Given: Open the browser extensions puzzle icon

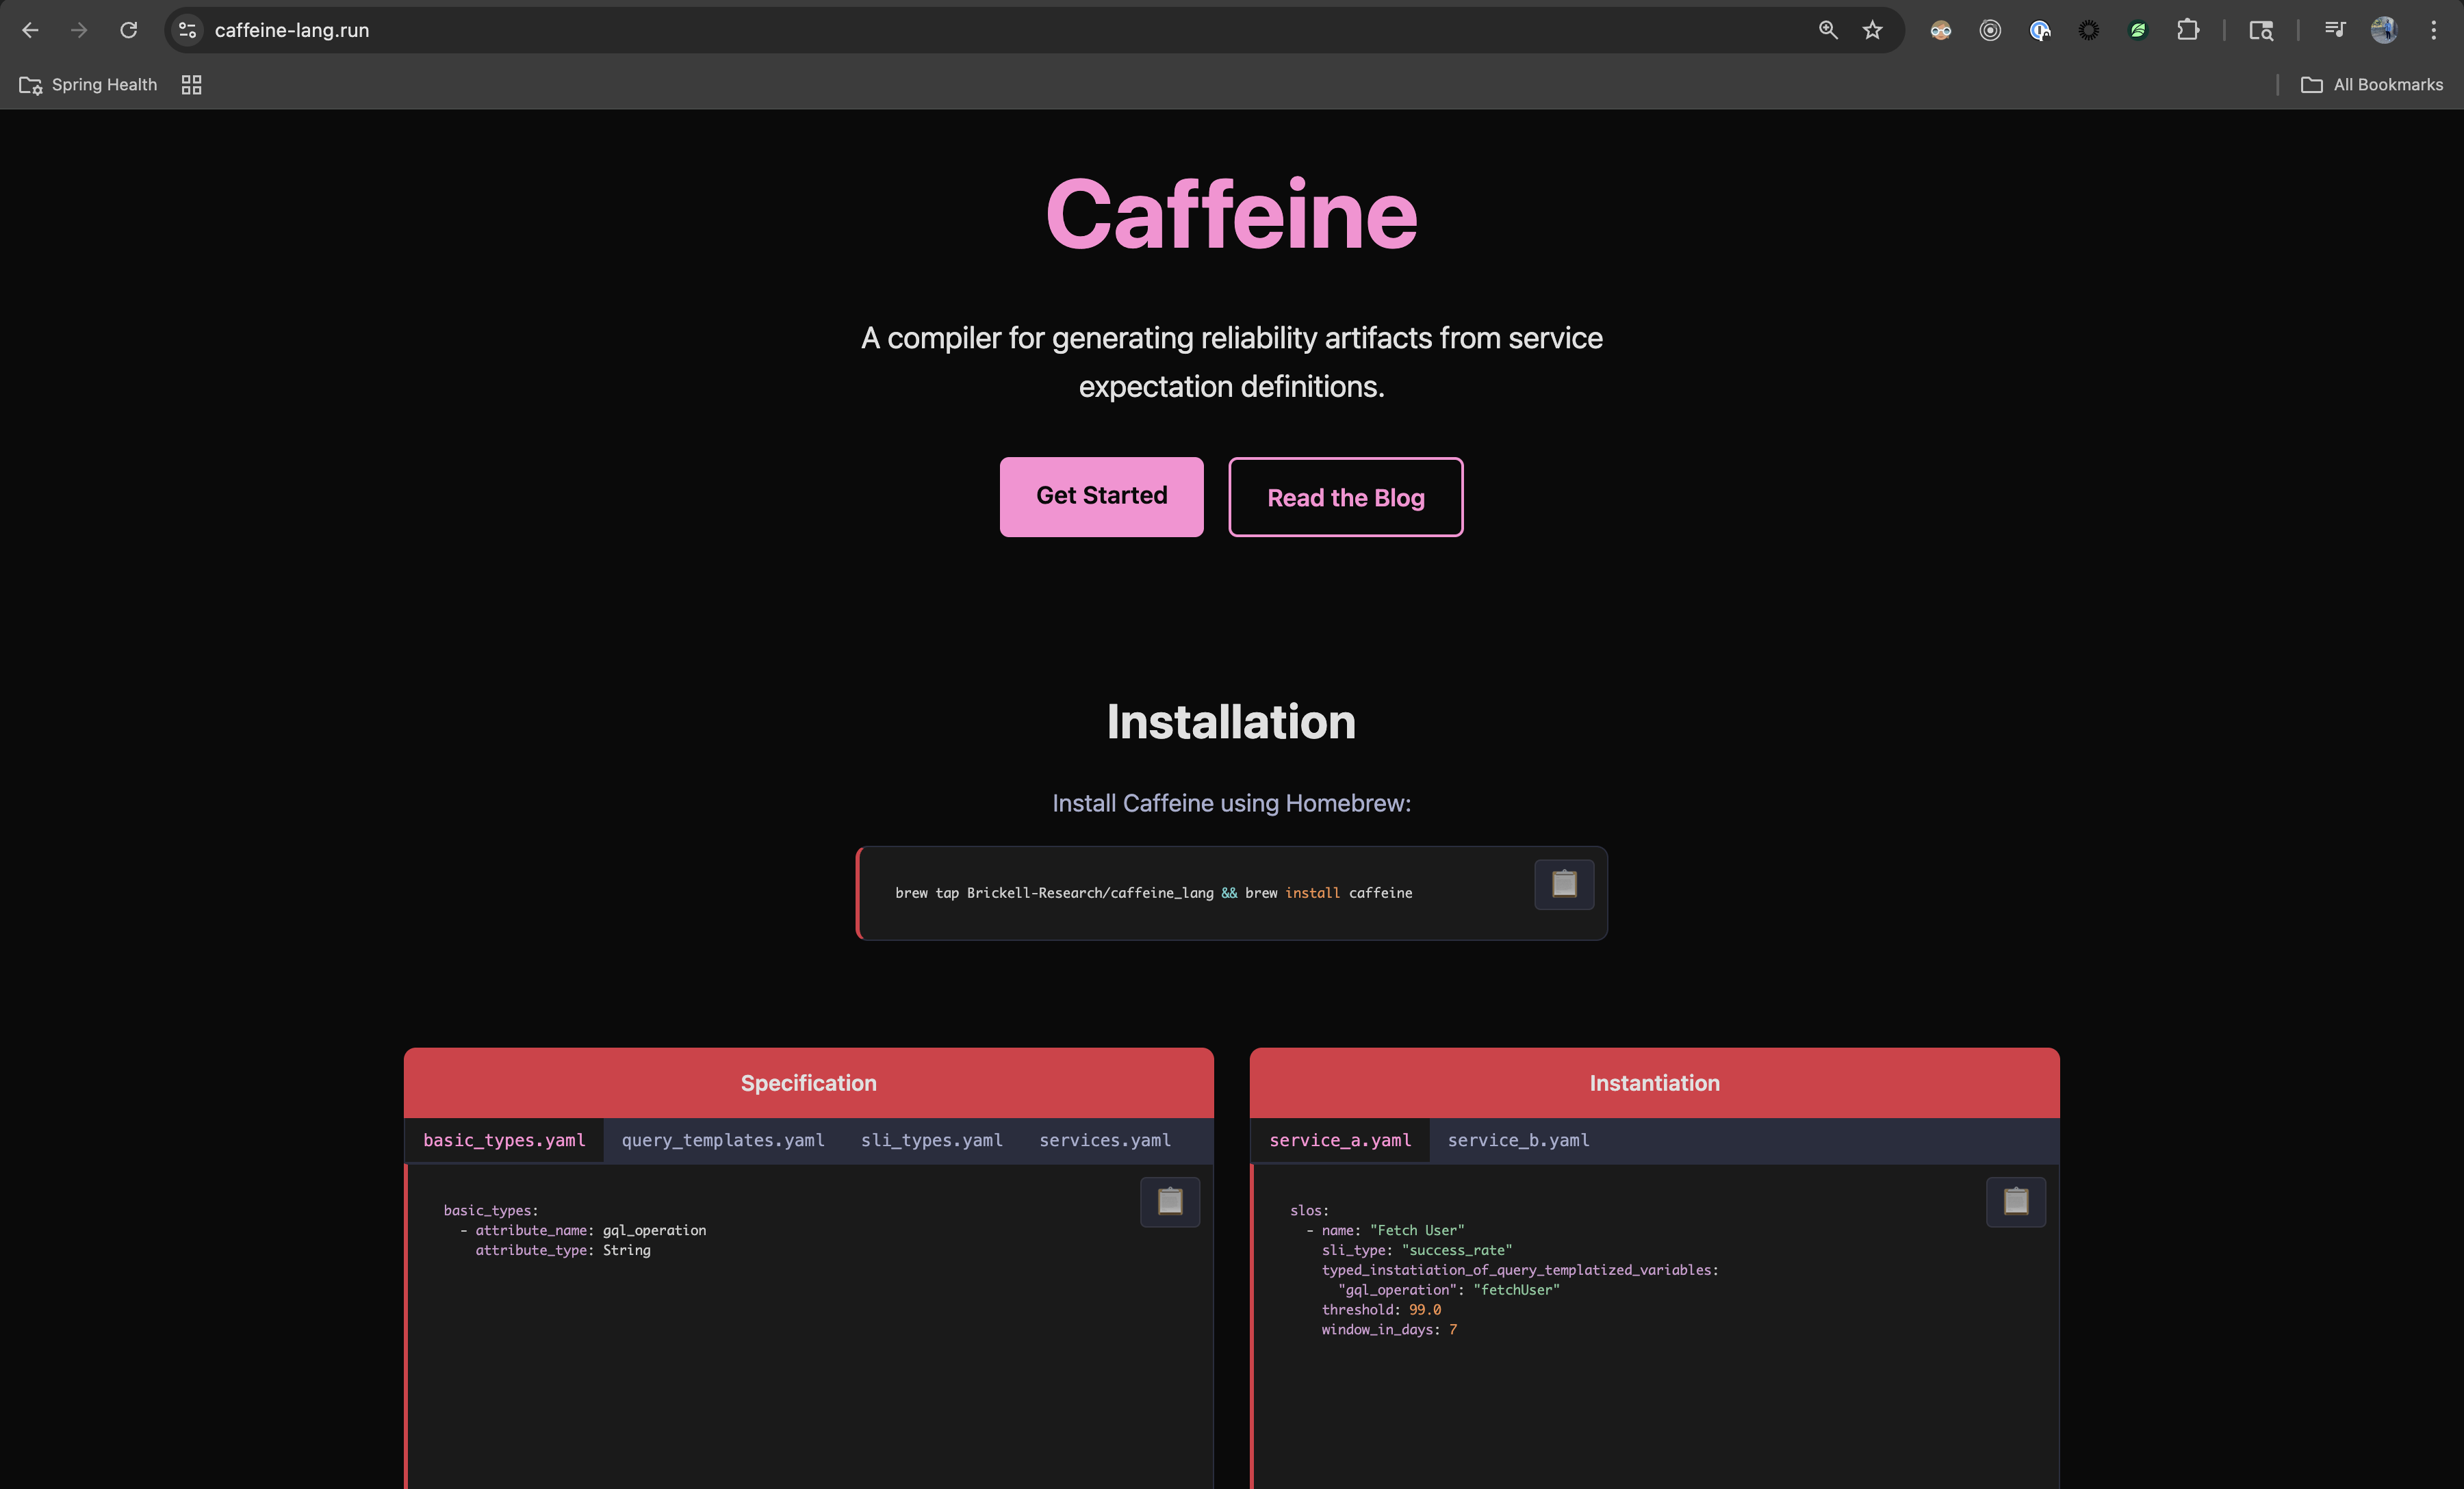Looking at the screenshot, I should (x=2188, y=30).
